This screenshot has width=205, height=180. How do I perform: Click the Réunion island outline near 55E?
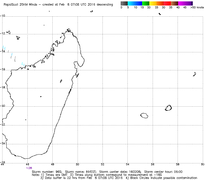144,115
